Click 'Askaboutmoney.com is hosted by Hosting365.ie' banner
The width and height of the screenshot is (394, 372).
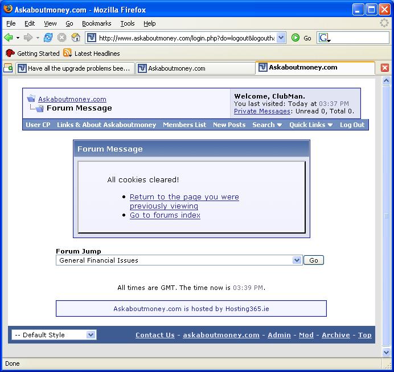pos(191,309)
